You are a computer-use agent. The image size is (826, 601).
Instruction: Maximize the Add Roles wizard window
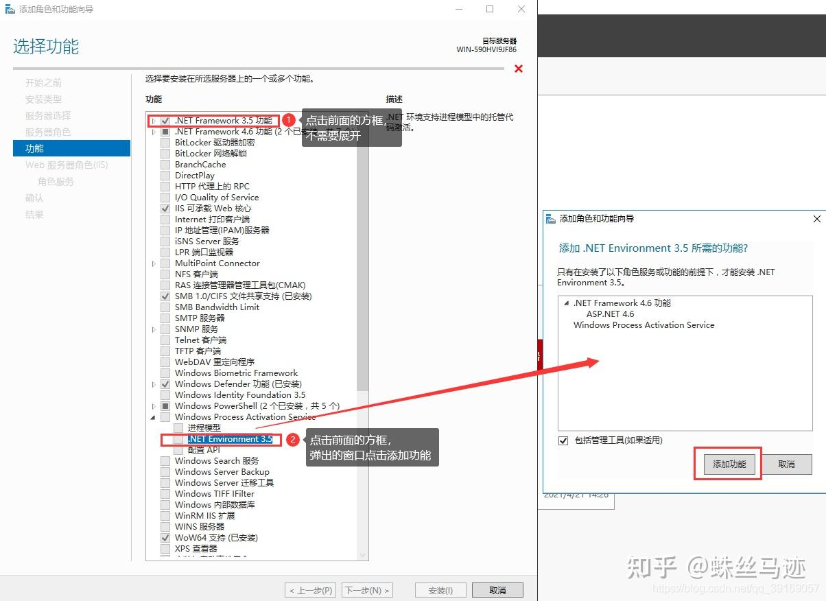coord(490,10)
